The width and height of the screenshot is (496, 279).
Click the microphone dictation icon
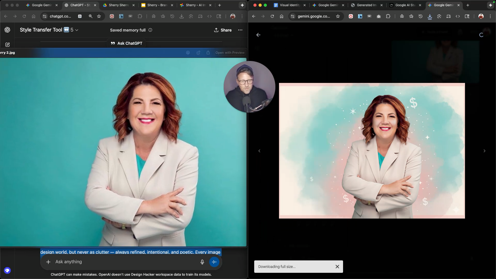tap(202, 262)
